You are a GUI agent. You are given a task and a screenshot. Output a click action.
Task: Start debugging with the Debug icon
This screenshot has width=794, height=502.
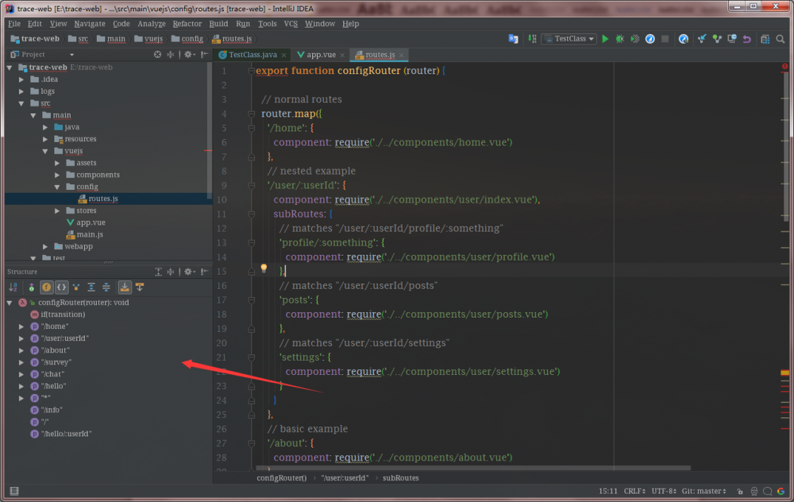coord(620,37)
